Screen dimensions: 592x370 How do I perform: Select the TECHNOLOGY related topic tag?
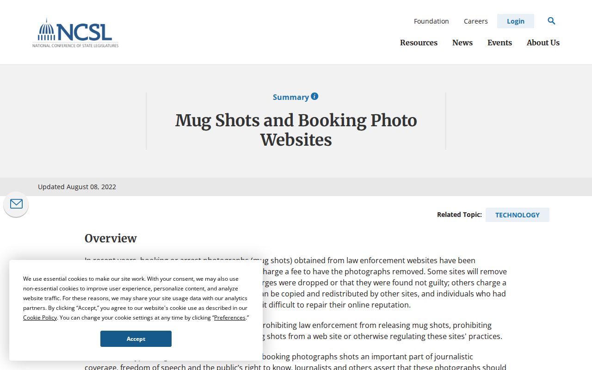[518, 215]
